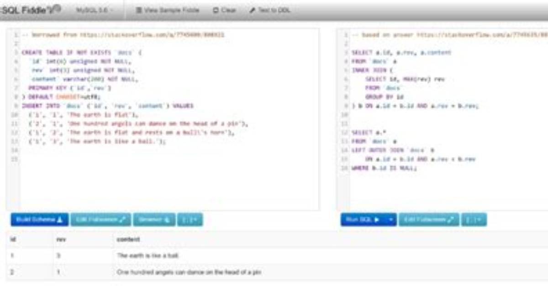Click the rev column header in results
Screen dimensions: 548x286
pyautogui.click(x=61, y=239)
